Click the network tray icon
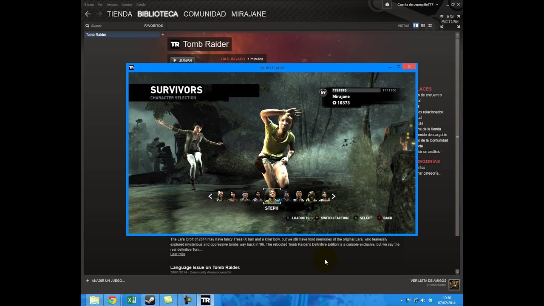Screen dimensions: 544x306 point(416,300)
